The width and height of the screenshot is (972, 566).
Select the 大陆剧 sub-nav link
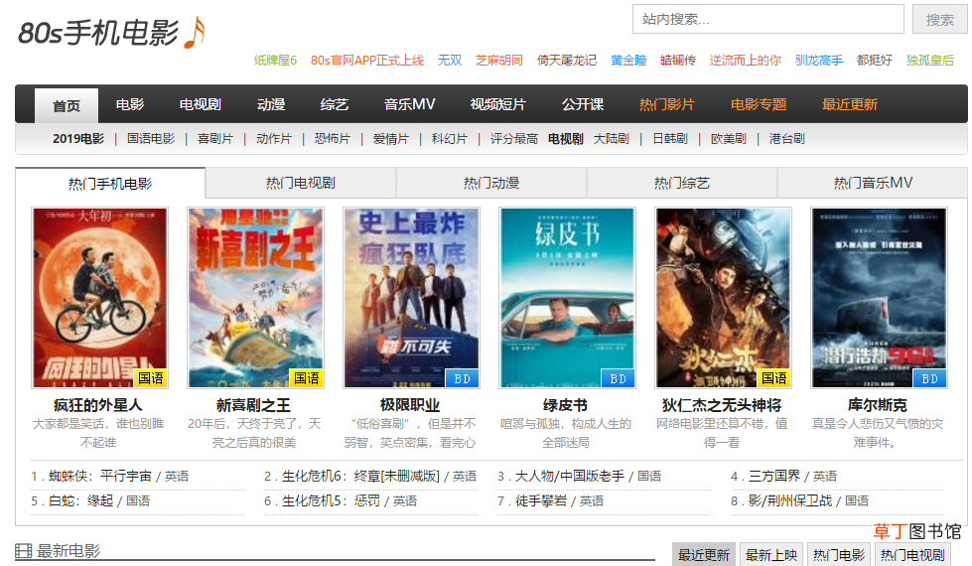[x=612, y=139]
